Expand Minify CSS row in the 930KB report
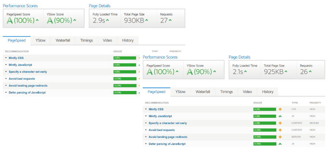 coord(6,58)
